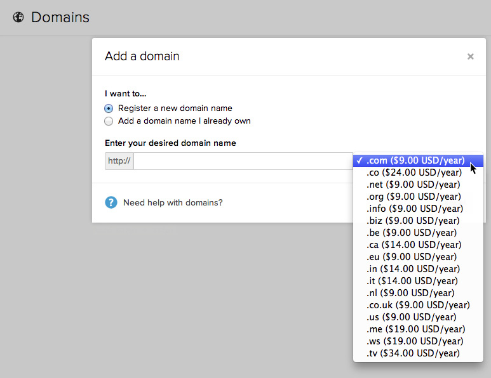Pick the .biz ($9.00 USD/year) extension
This screenshot has height=378, width=491.
(418, 221)
